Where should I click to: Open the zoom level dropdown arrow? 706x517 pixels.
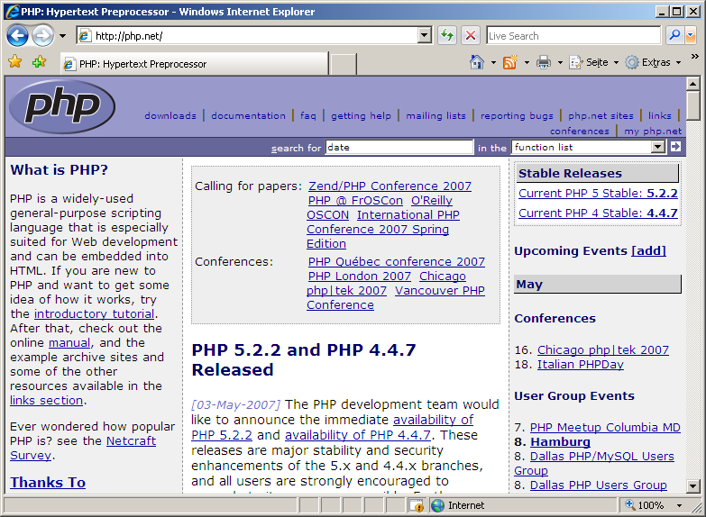[x=679, y=506]
